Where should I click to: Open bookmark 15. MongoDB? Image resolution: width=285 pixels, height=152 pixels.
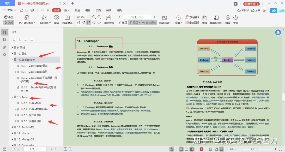pyautogui.click(x=26, y=139)
